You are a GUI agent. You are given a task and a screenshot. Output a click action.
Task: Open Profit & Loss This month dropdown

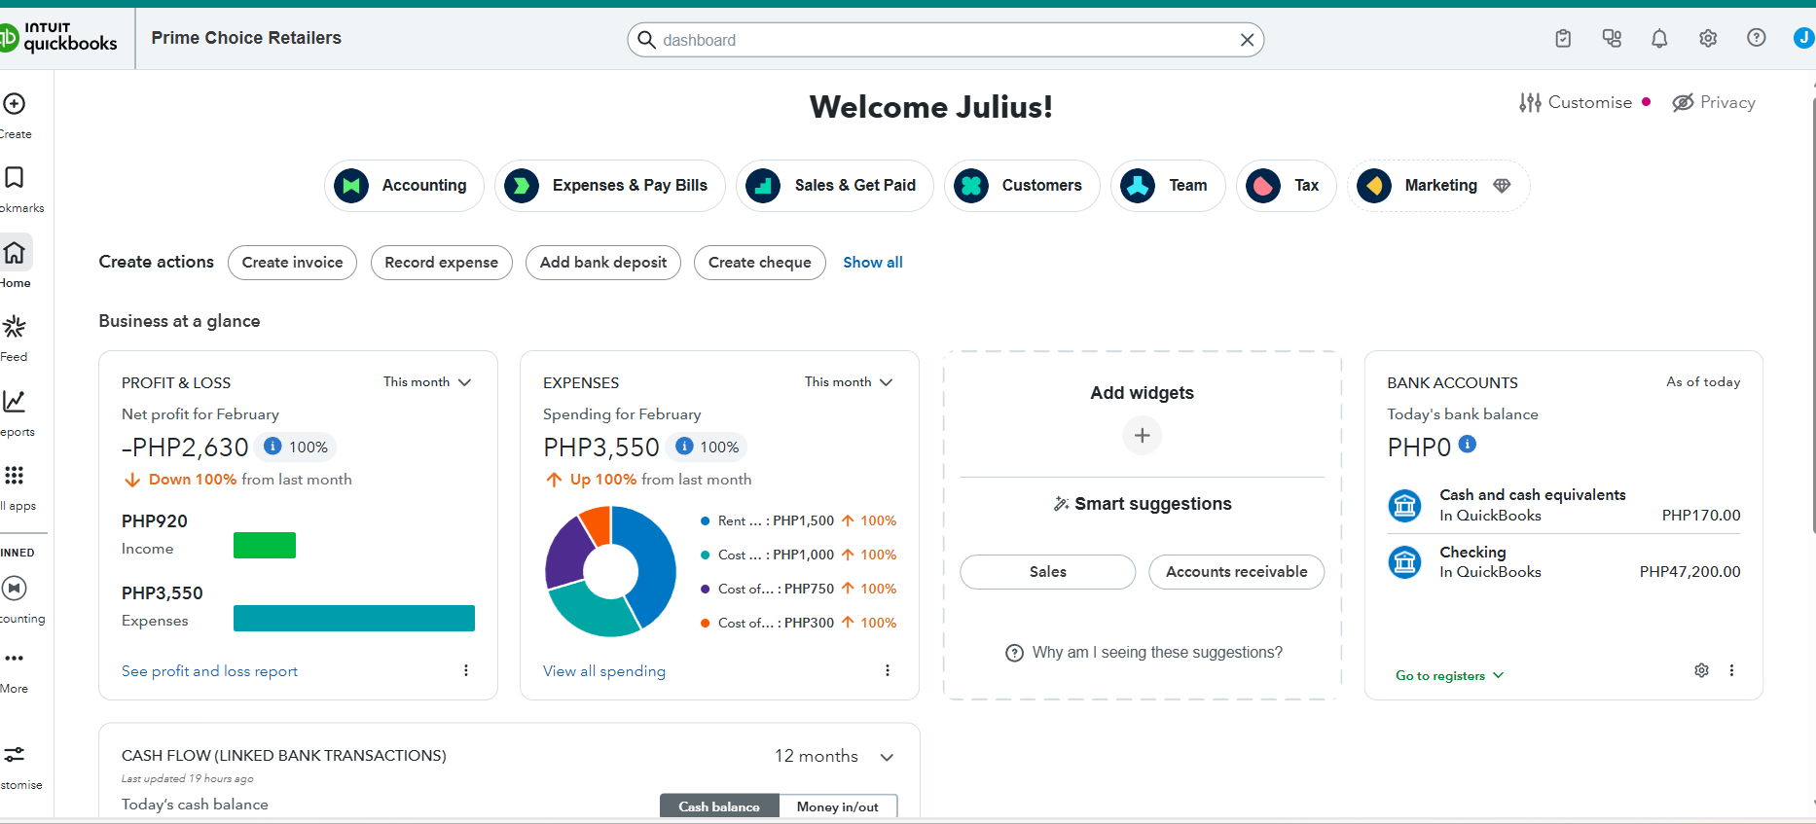coord(427,382)
